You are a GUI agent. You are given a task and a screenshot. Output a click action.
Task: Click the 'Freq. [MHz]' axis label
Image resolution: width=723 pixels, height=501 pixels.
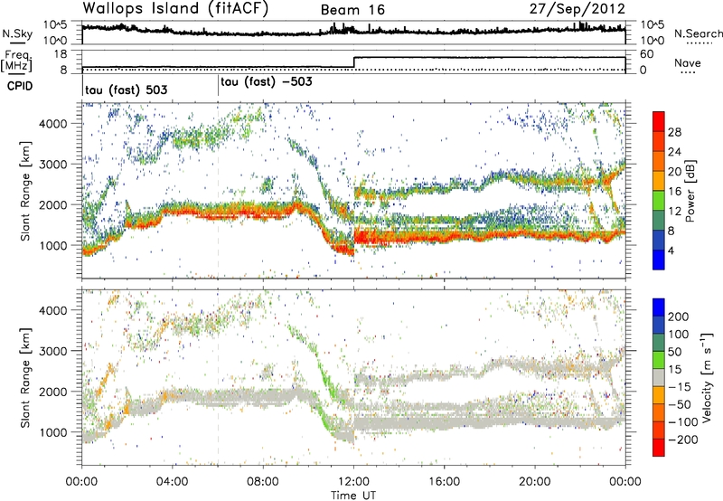[x=17, y=61]
